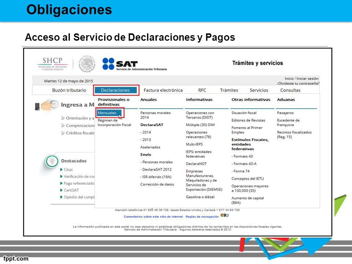The image size is (352, 264).
Task: Expand the Orientación arrow item
Action: (x=63, y=118)
